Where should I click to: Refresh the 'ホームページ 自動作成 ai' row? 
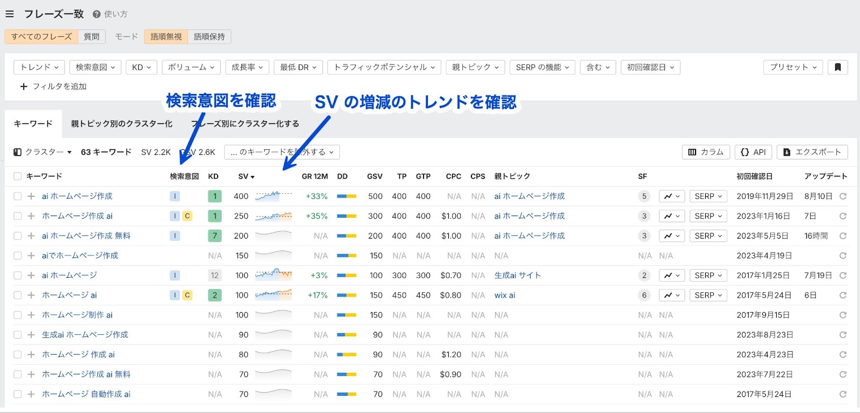click(x=843, y=394)
